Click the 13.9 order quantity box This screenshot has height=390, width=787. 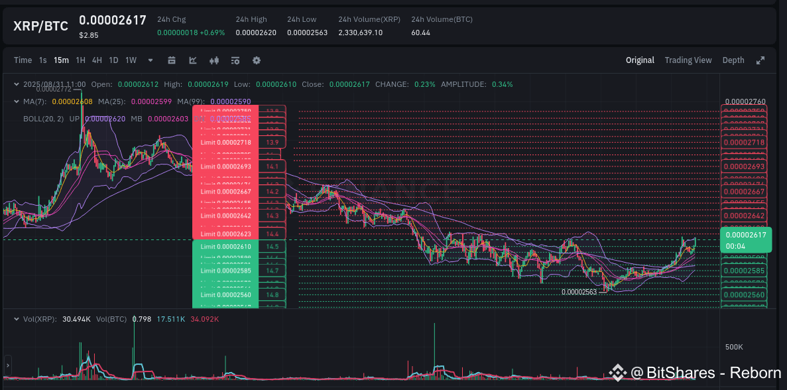coord(272,143)
